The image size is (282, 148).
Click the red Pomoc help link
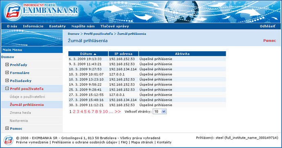[x=270, y=41]
